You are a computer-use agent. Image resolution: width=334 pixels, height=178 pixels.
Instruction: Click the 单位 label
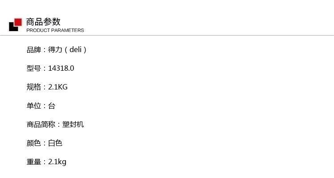pyautogui.click(x=34, y=105)
